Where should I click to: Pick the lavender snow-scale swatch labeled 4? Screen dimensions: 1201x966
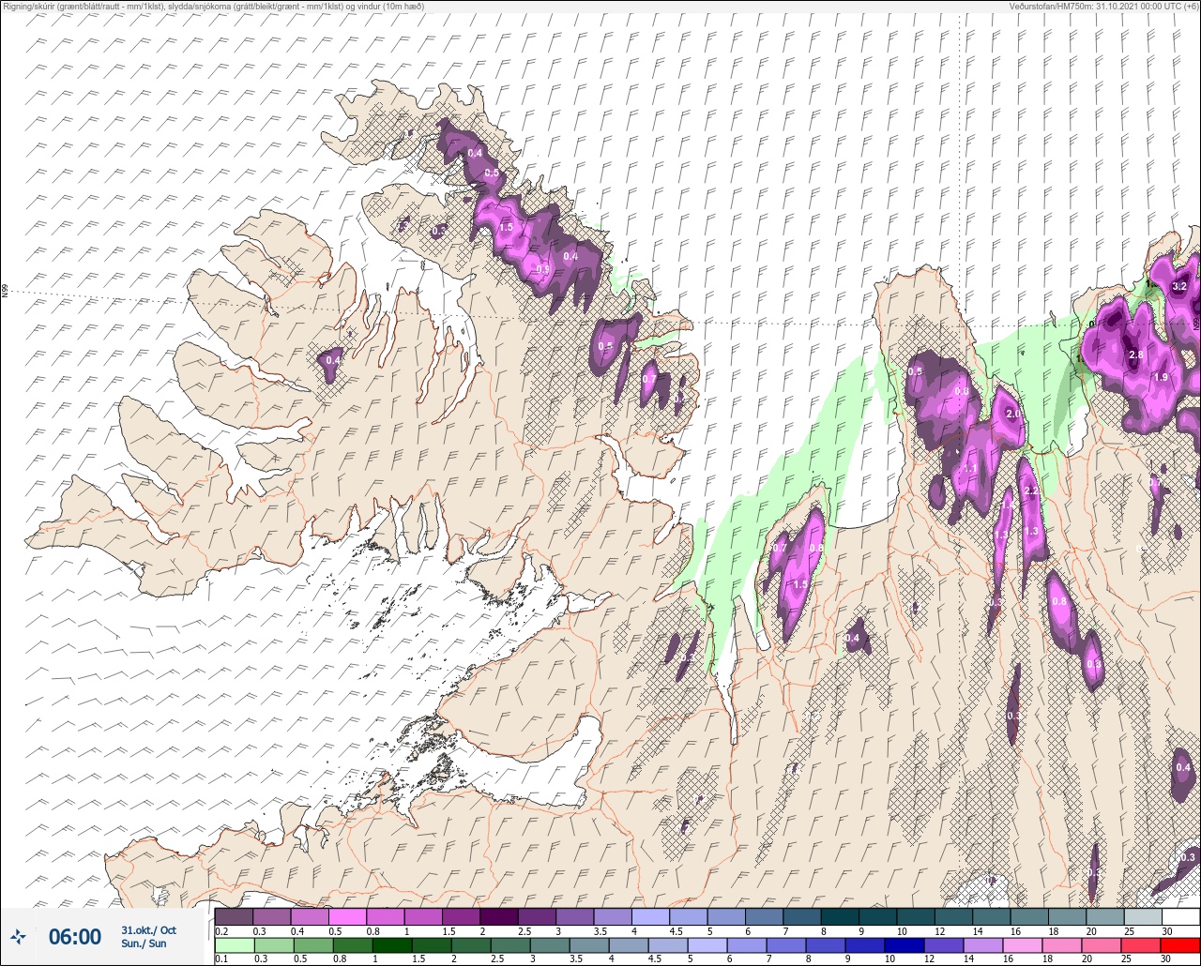(x=650, y=916)
